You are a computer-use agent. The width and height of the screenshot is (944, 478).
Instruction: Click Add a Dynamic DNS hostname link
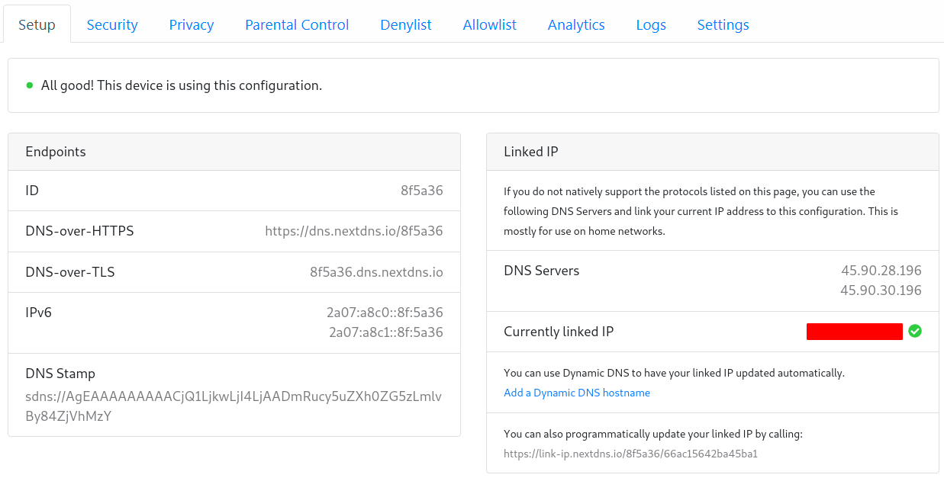[x=577, y=393]
